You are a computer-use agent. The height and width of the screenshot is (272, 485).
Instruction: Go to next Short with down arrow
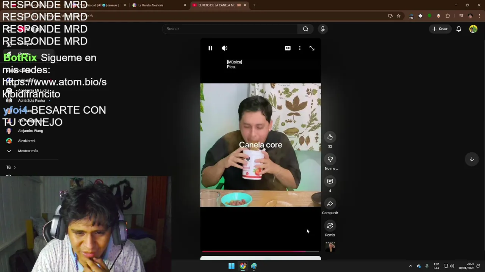tap(472, 159)
